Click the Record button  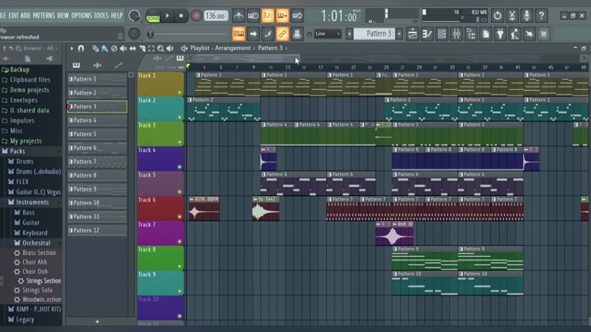coord(196,16)
